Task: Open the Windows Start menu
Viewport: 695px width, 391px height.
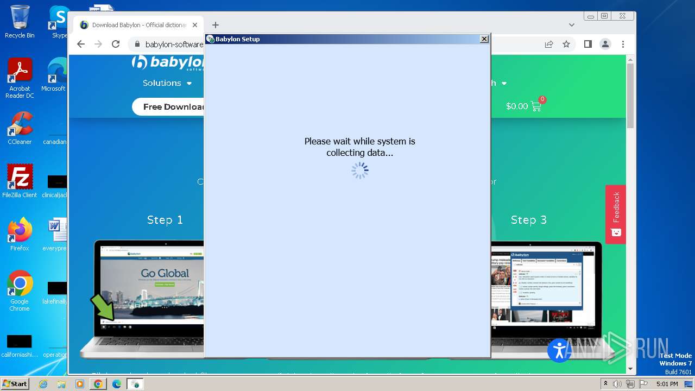Action: click(15, 383)
